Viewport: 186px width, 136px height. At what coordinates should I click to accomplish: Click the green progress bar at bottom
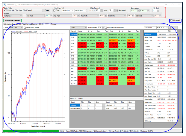click(x=30, y=131)
